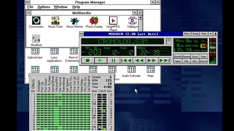Click the Time value 4:02 in Effects panel
This screenshot has height=131, width=234.
tap(107, 87)
